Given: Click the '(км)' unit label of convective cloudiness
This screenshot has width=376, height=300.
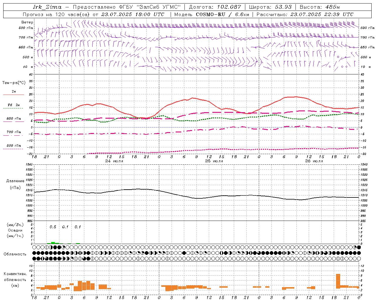Looking at the screenshot, I should click(x=15, y=285).
